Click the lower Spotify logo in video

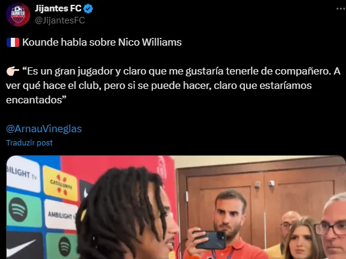[64, 246]
